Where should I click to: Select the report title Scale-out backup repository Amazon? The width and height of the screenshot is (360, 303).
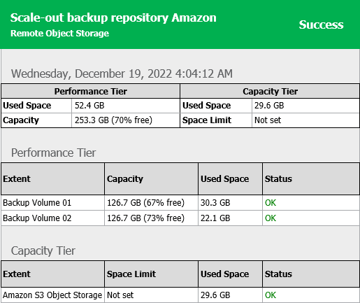point(113,17)
